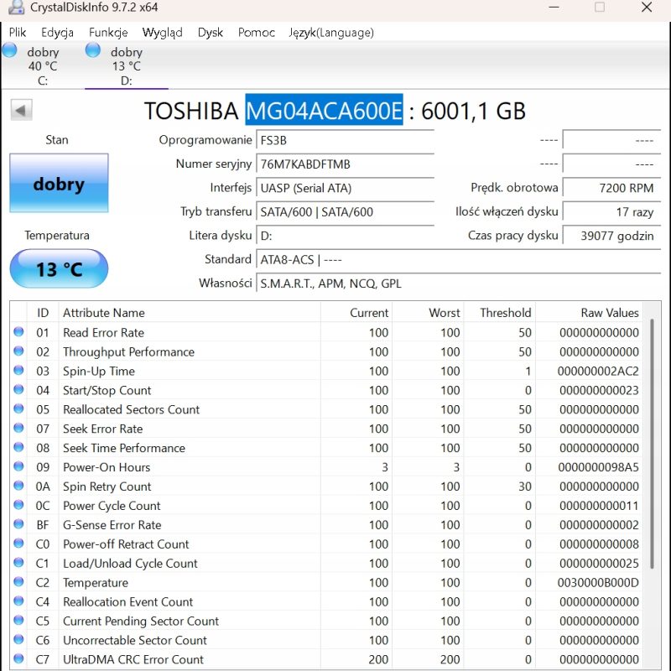This screenshot has width=671, height=671.
Task: Click the Raw Values column header
Action: (609, 313)
